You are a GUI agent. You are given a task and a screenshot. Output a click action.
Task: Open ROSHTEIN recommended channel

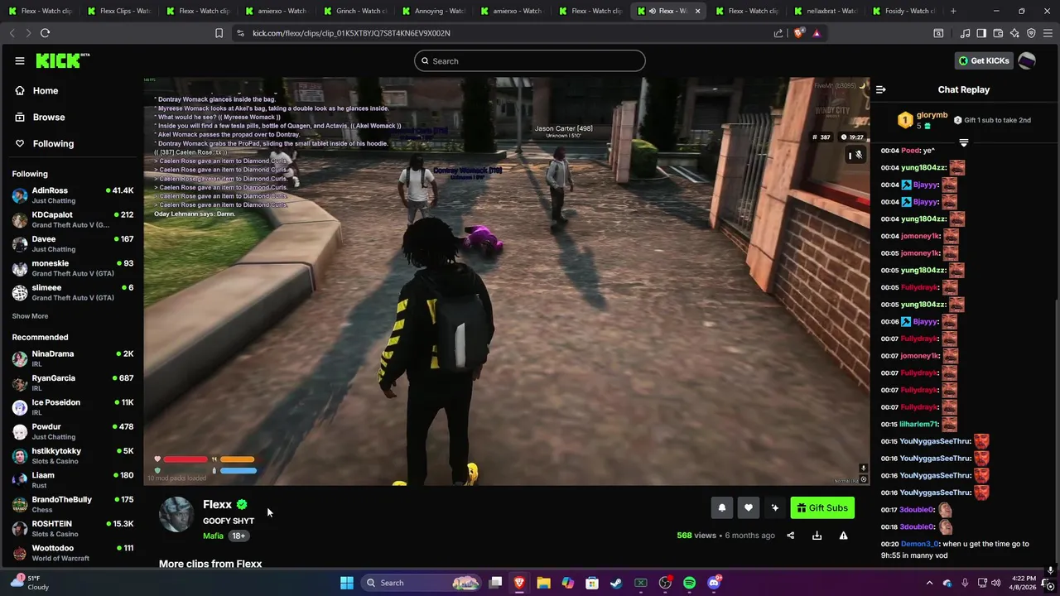tap(72, 528)
